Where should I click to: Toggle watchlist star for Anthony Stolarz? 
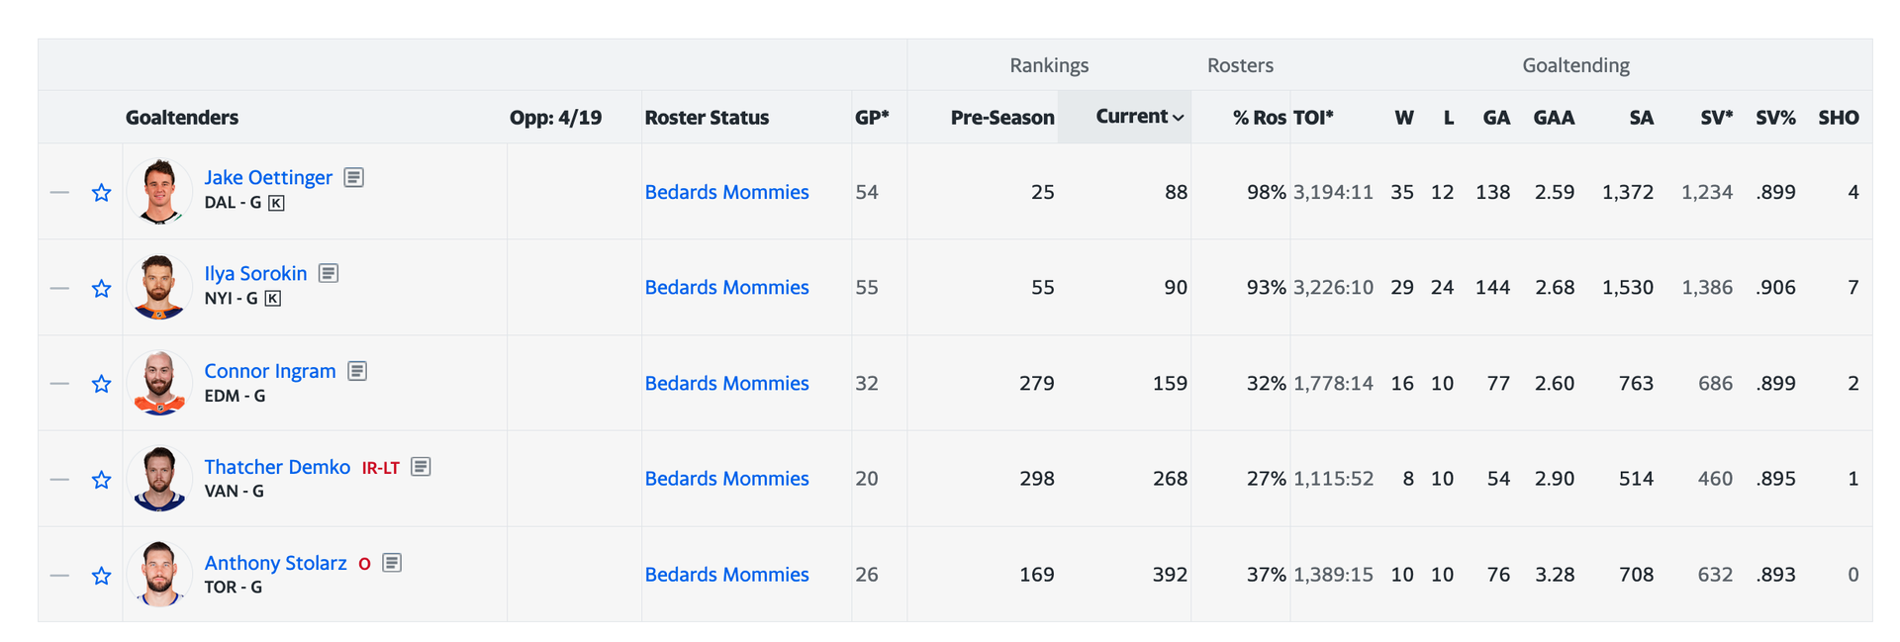click(101, 576)
